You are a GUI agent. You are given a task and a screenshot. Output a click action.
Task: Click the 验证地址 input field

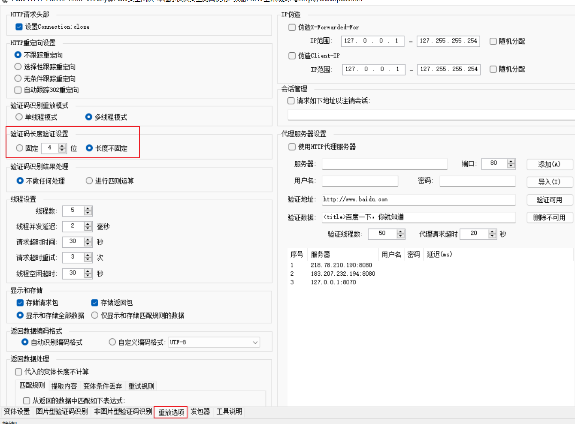418,199
